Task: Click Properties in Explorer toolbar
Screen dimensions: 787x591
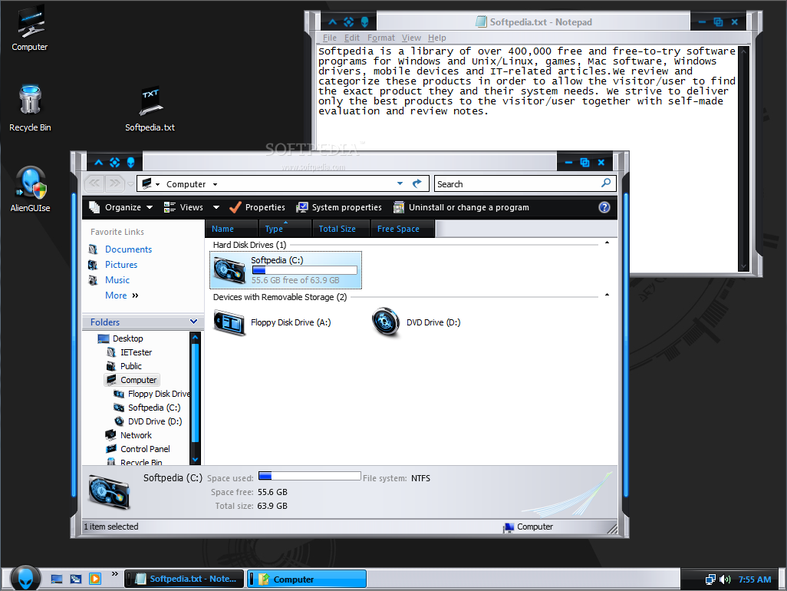Action: click(x=257, y=207)
